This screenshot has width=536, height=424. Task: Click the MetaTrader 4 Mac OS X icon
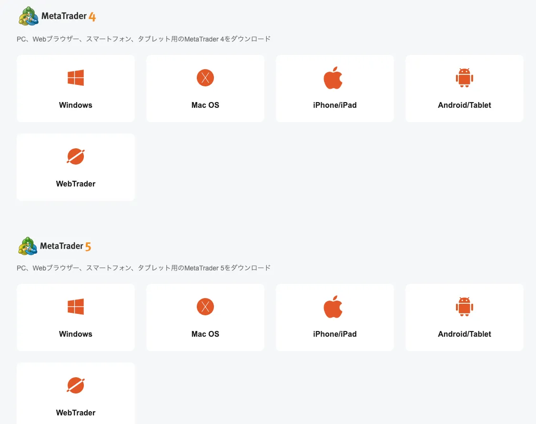[205, 78]
